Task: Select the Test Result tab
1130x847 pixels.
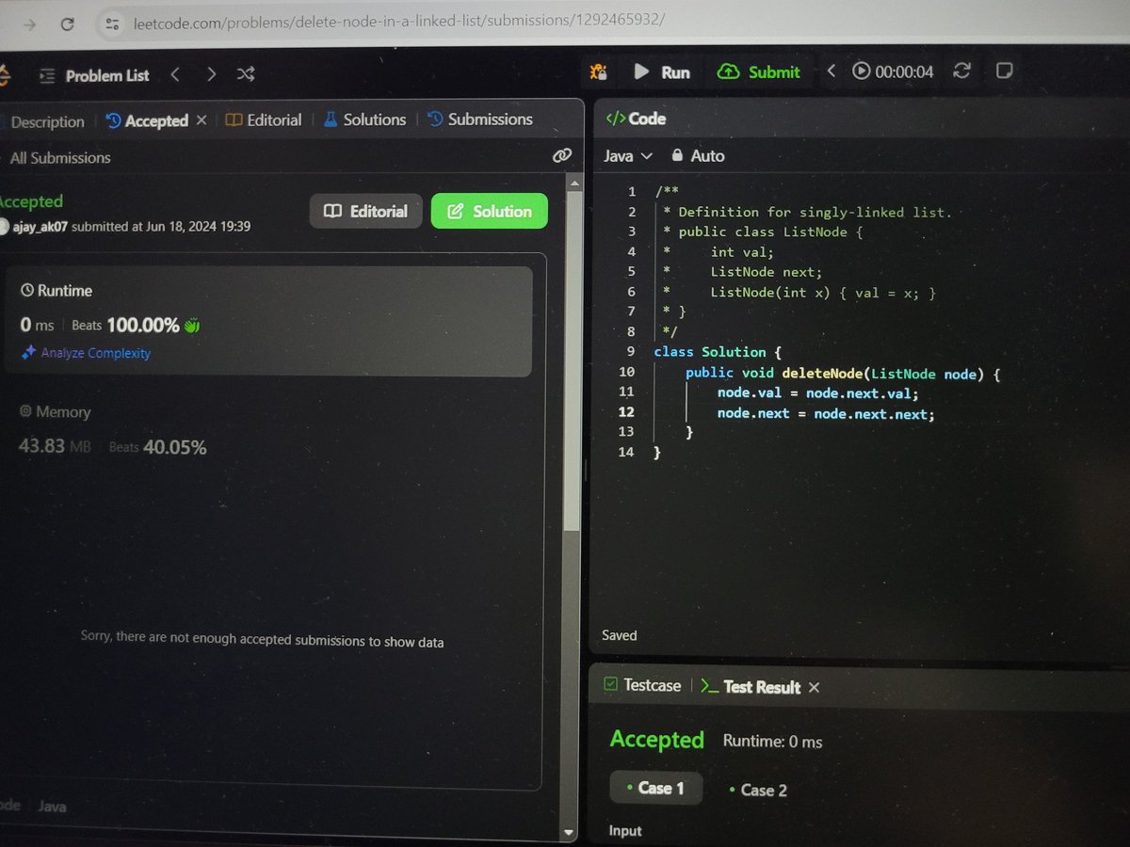Action: point(751,687)
